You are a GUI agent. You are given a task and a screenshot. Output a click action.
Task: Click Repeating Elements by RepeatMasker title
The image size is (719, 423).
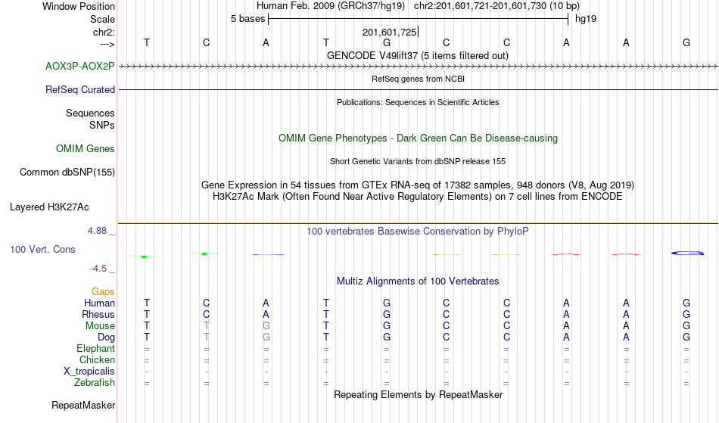coord(419,394)
